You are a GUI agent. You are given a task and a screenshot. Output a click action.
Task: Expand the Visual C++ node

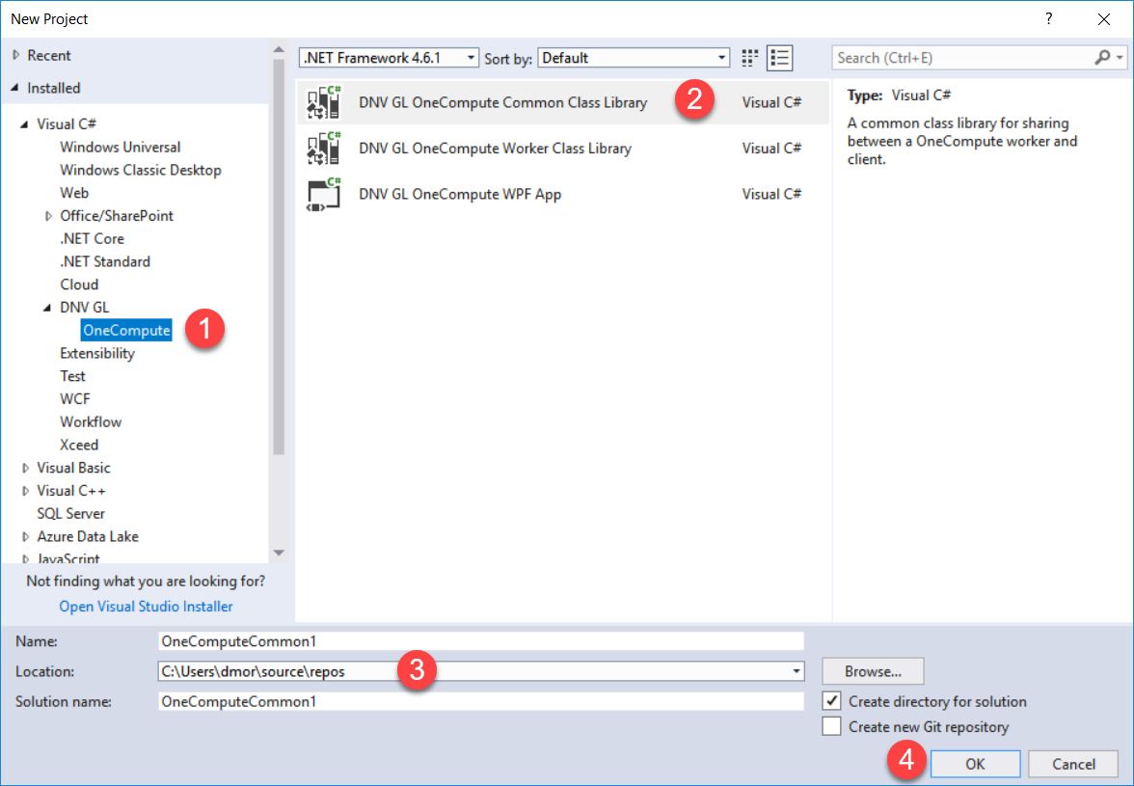click(x=24, y=490)
